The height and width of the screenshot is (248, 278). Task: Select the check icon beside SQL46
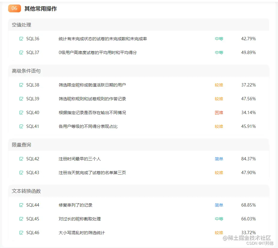[x=21, y=233]
